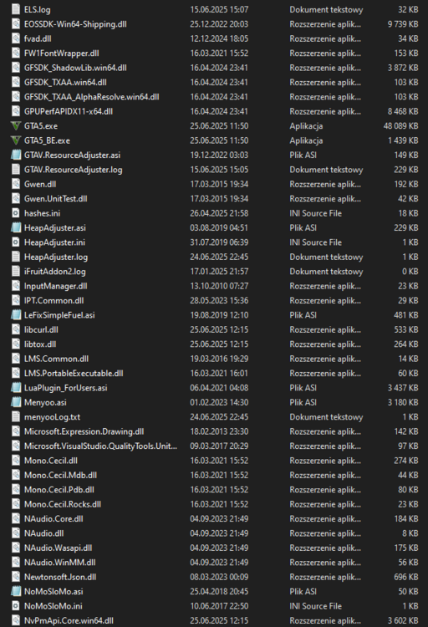Viewport: 428px width, 627px height.
Task: Click the 9 739 KB size value
Action: [403, 24]
